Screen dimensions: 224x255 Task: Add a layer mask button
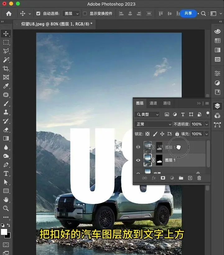coord(163,178)
